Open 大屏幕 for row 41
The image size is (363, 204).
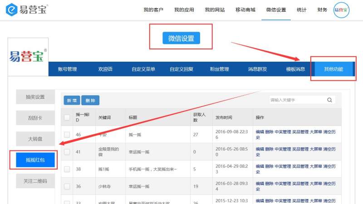pyautogui.click(x=316, y=149)
